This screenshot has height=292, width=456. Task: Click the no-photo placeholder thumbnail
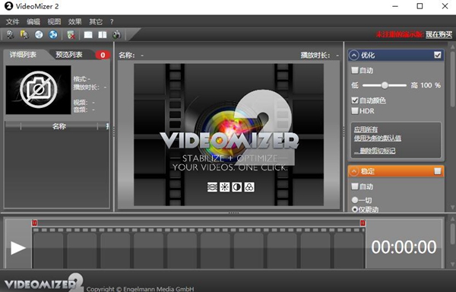(x=39, y=90)
